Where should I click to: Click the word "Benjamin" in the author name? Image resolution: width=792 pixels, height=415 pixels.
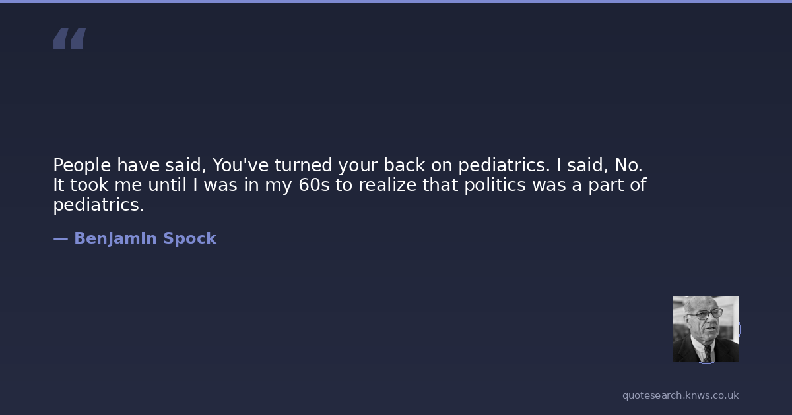click(x=115, y=238)
